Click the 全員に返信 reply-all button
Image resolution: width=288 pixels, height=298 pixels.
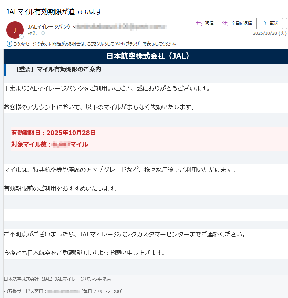click(237, 23)
